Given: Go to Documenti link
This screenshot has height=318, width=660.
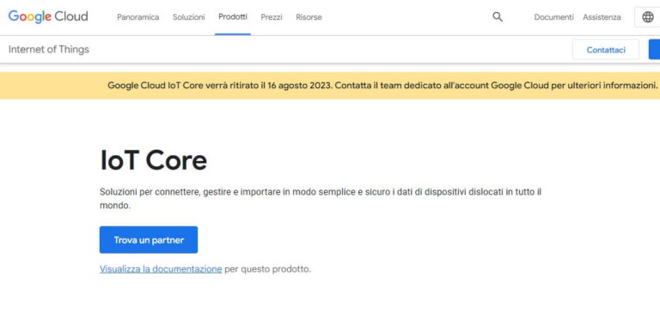Looking at the screenshot, I should [553, 17].
